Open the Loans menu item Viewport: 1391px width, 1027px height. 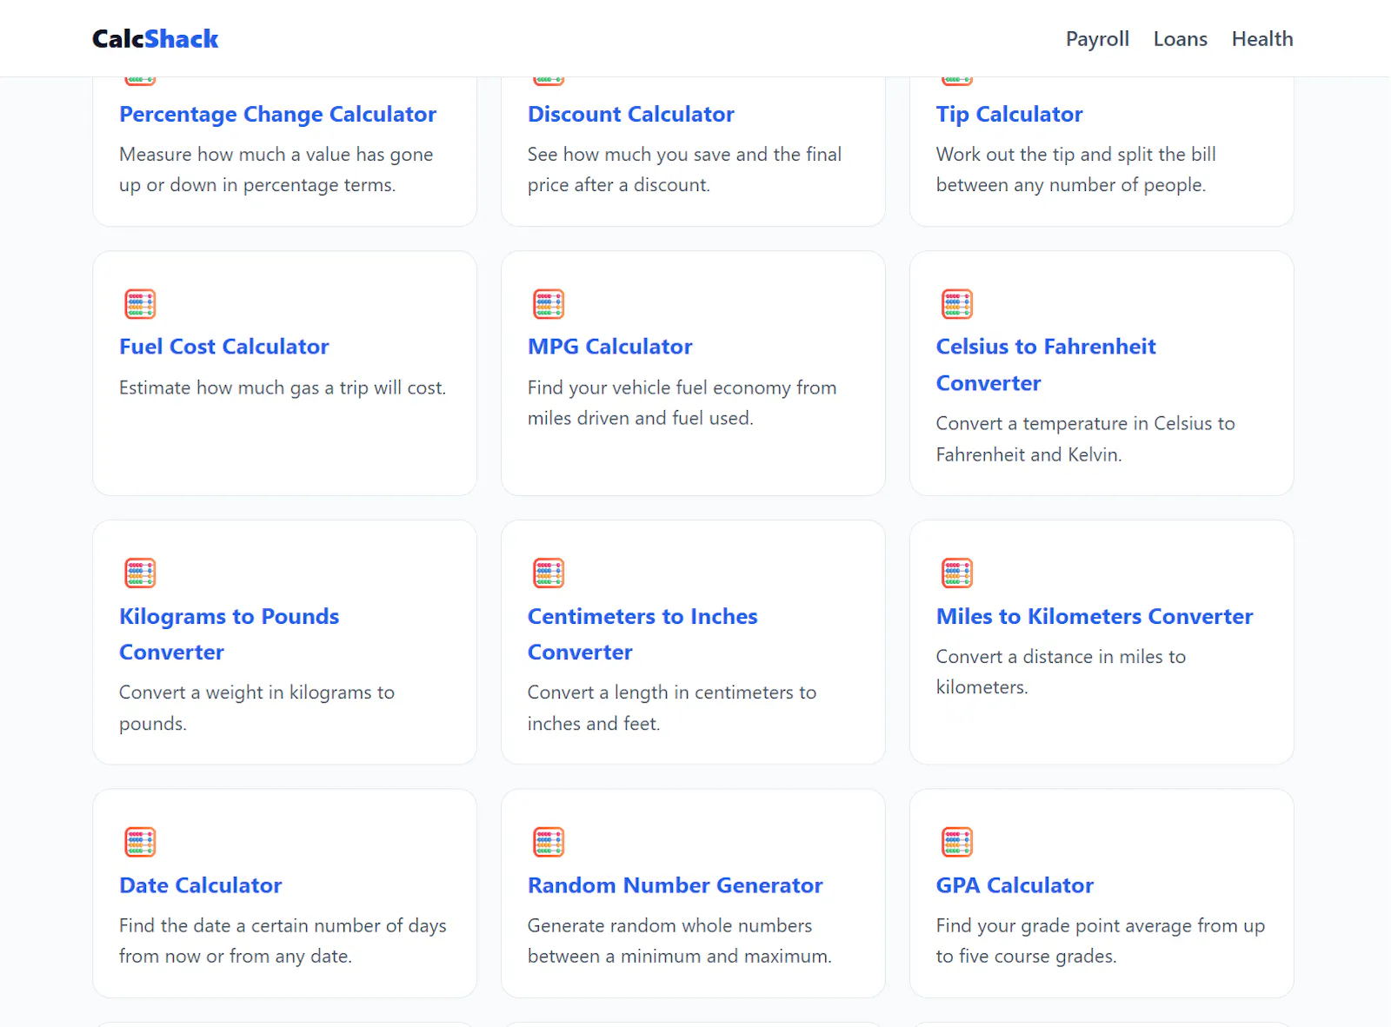[x=1180, y=39]
